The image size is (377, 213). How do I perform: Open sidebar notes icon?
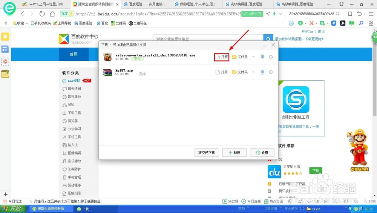[x=5, y=74]
